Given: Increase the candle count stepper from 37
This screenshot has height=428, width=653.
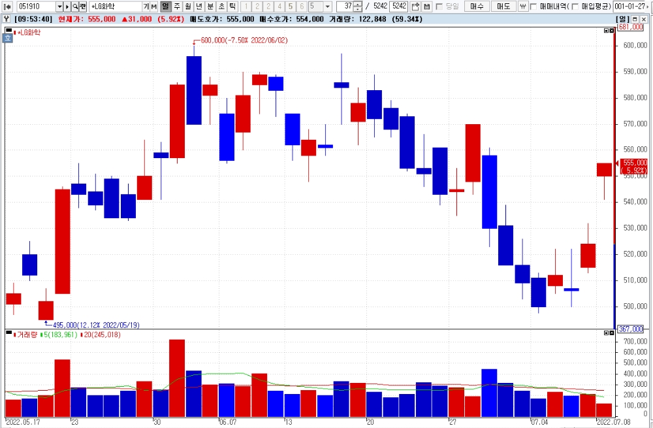Looking at the screenshot, I should 358,4.
